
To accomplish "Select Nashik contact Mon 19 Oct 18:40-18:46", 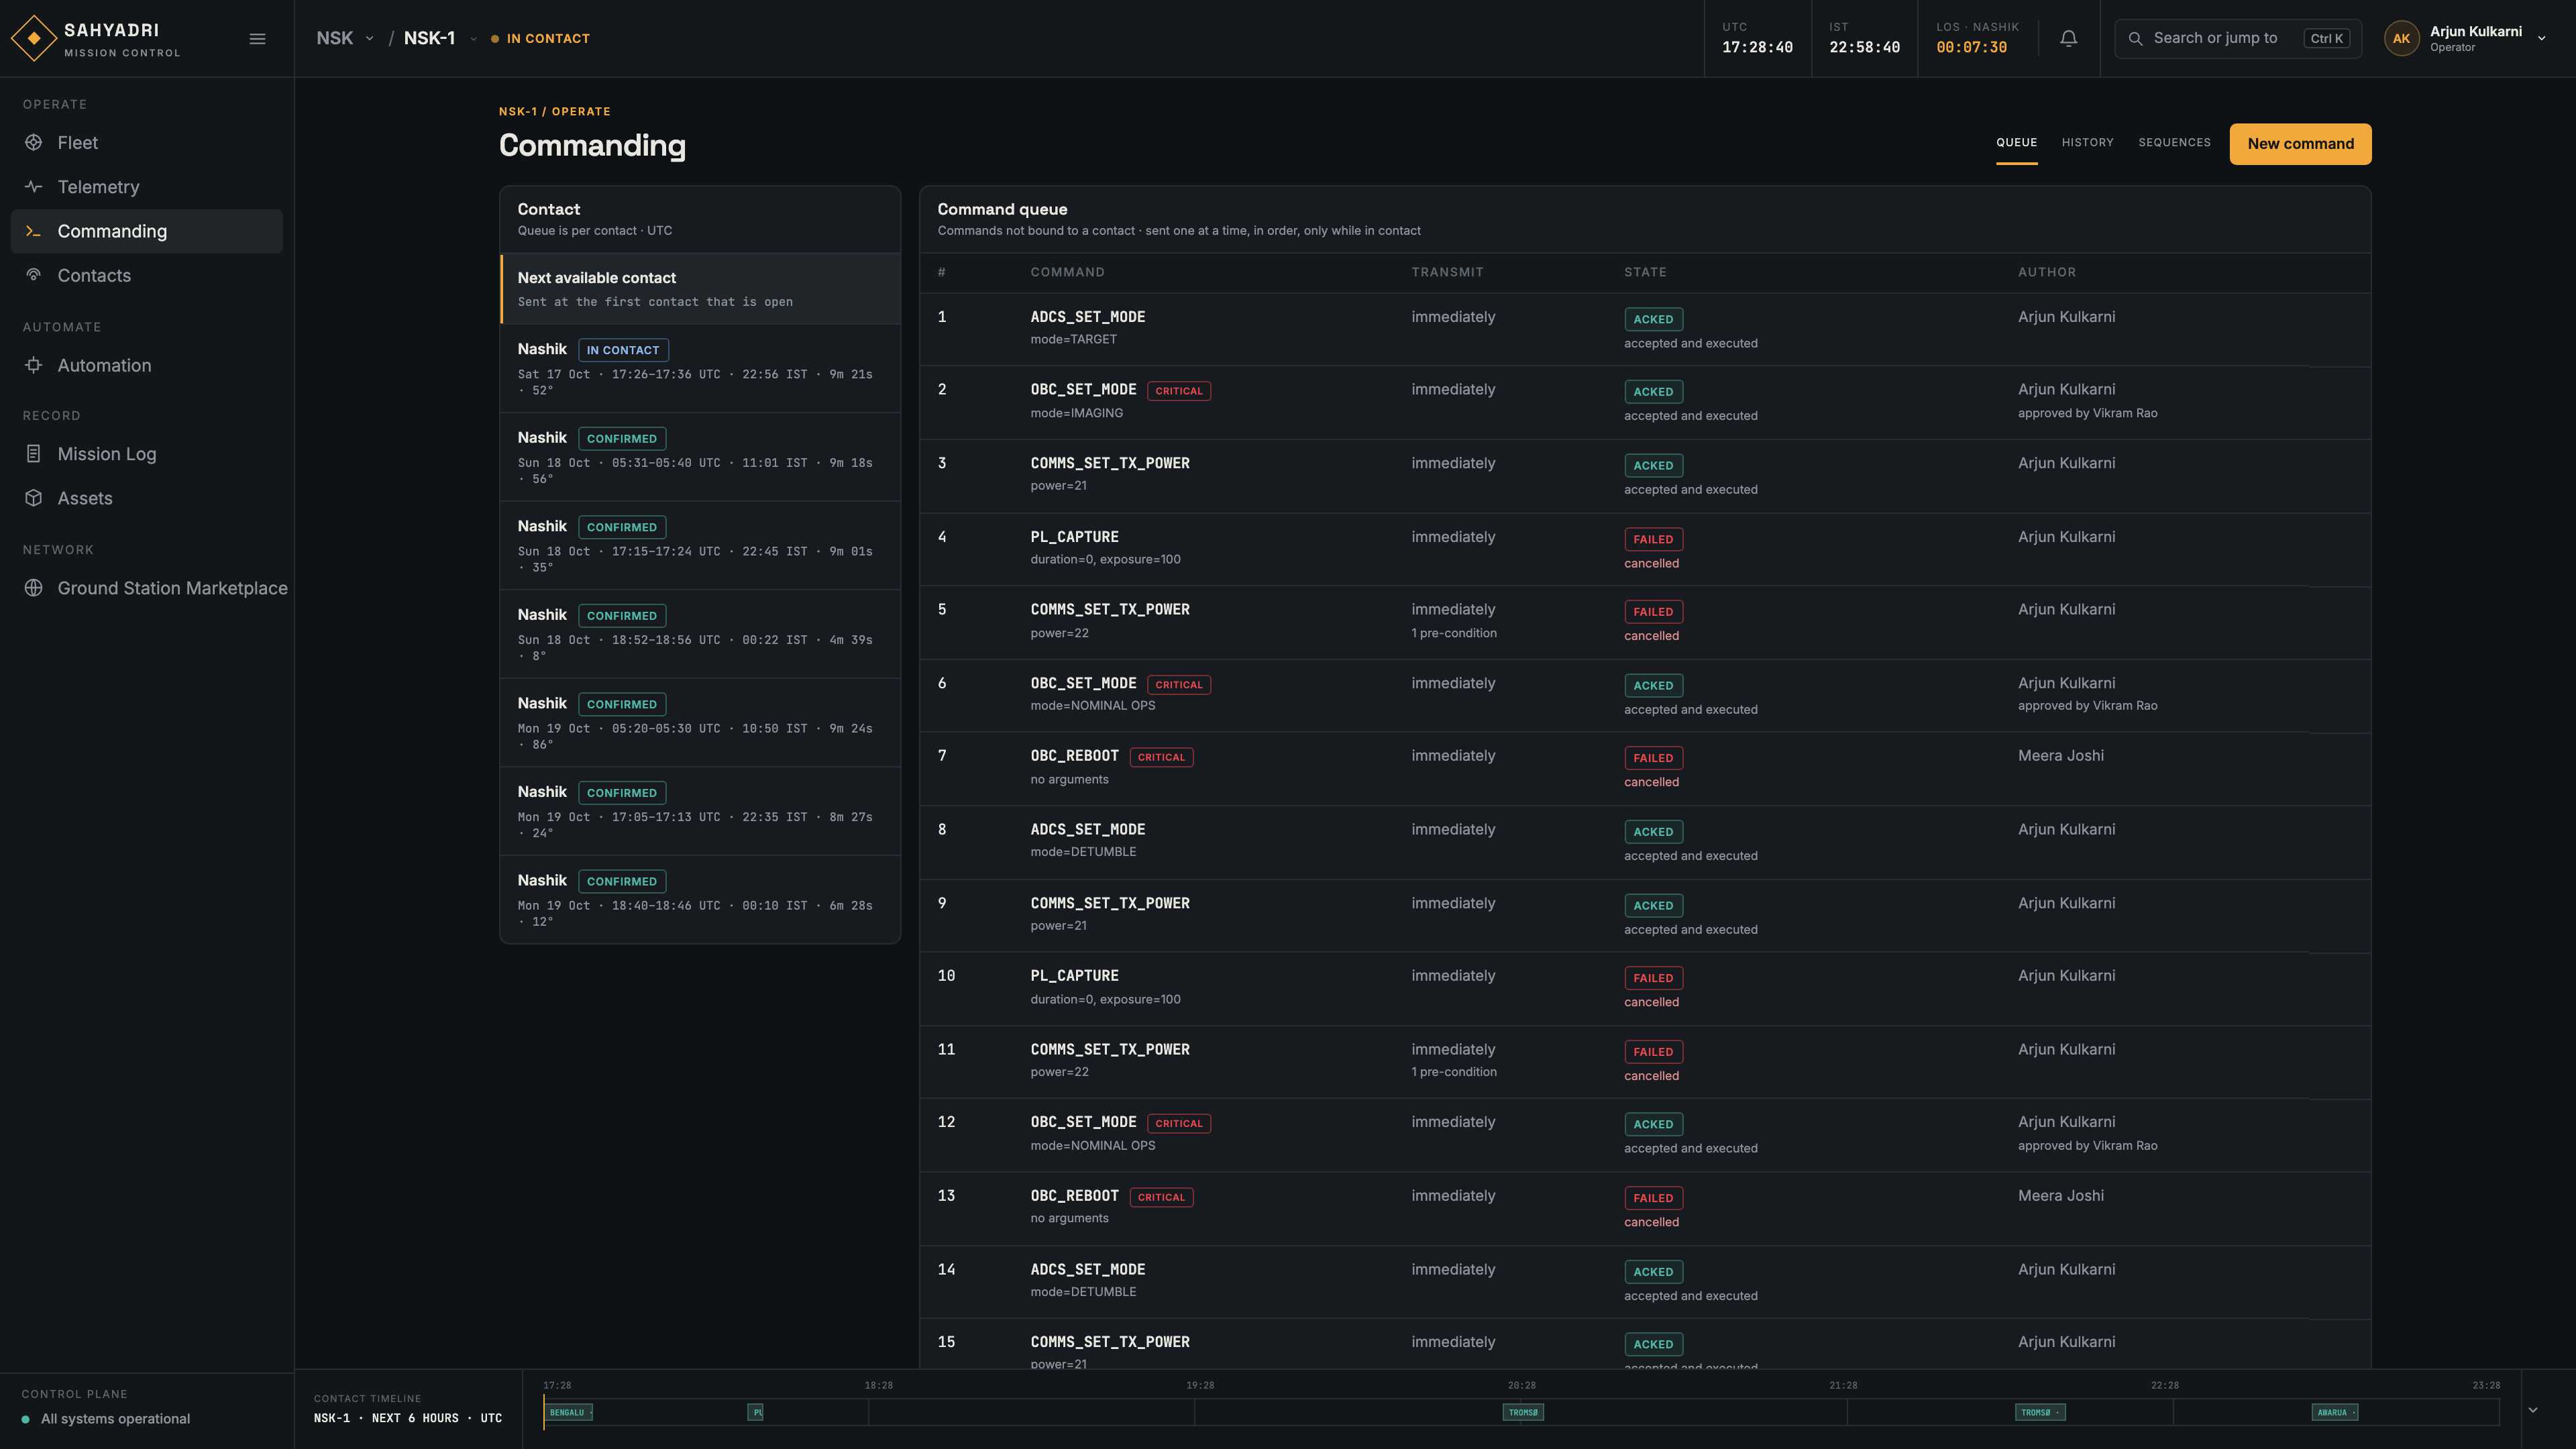I will point(700,899).
